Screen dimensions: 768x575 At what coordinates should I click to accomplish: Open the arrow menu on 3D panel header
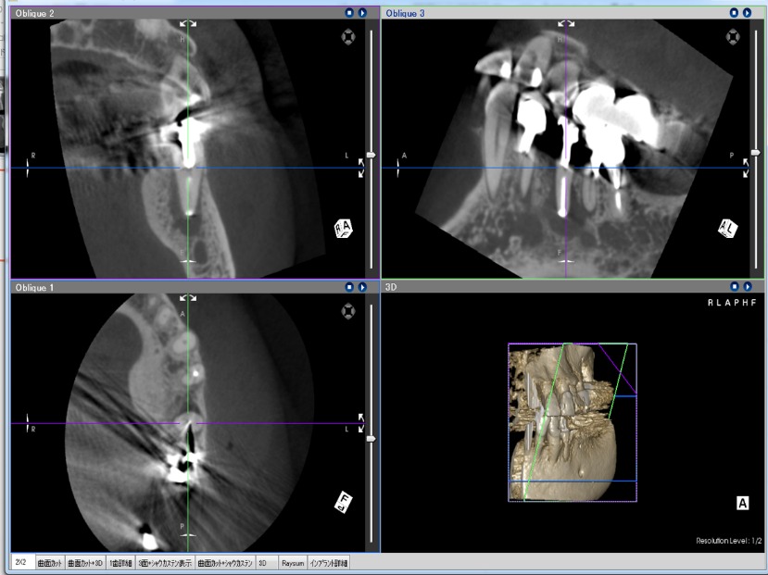747,287
